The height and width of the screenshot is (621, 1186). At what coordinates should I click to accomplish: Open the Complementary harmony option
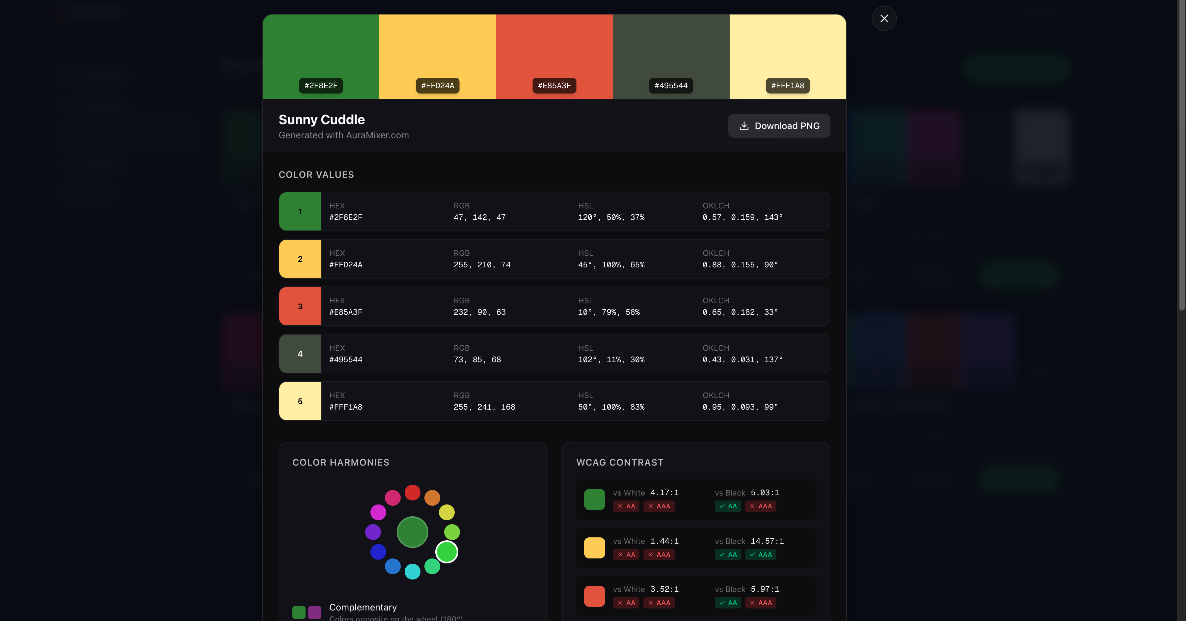click(x=363, y=607)
